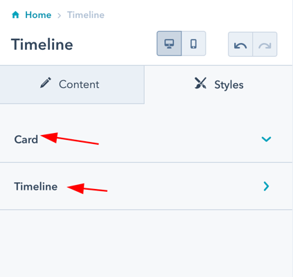The height and width of the screenshot is (277, 293).
Task: Switch to mobile preview icon
Action: coord(193,44)
